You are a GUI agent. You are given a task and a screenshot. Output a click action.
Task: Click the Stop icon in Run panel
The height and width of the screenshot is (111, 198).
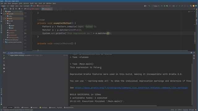4,62
